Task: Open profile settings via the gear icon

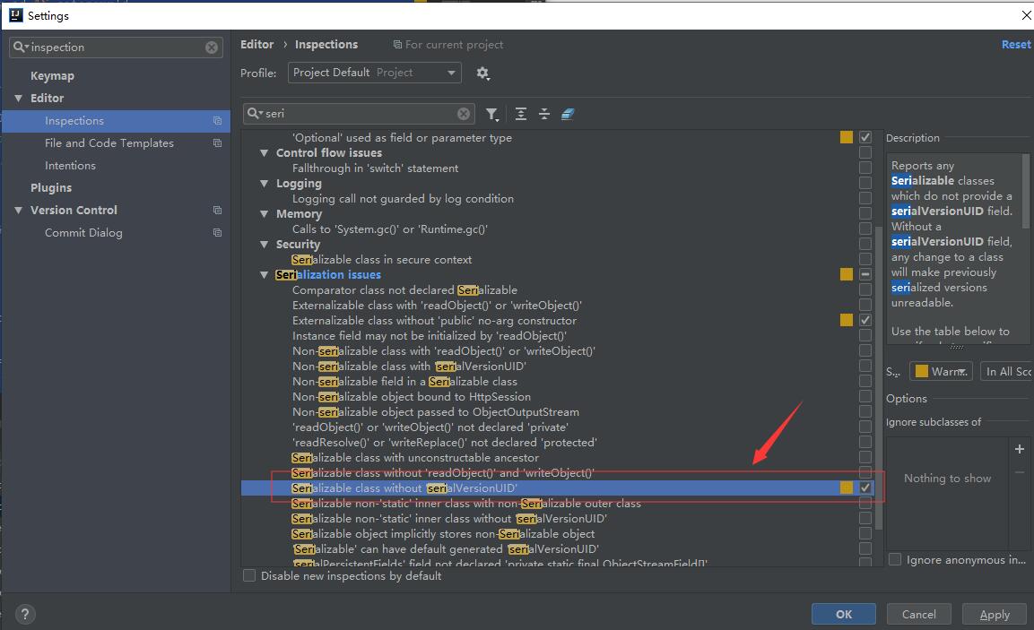Action: point(483,73)
